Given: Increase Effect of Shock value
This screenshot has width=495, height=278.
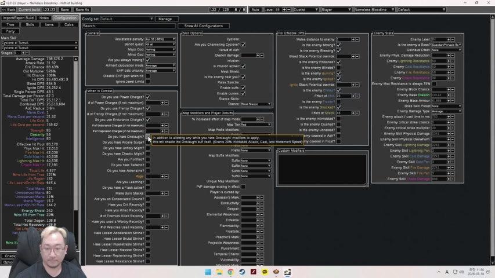Looking at the screenshot, I should point(353,113).
